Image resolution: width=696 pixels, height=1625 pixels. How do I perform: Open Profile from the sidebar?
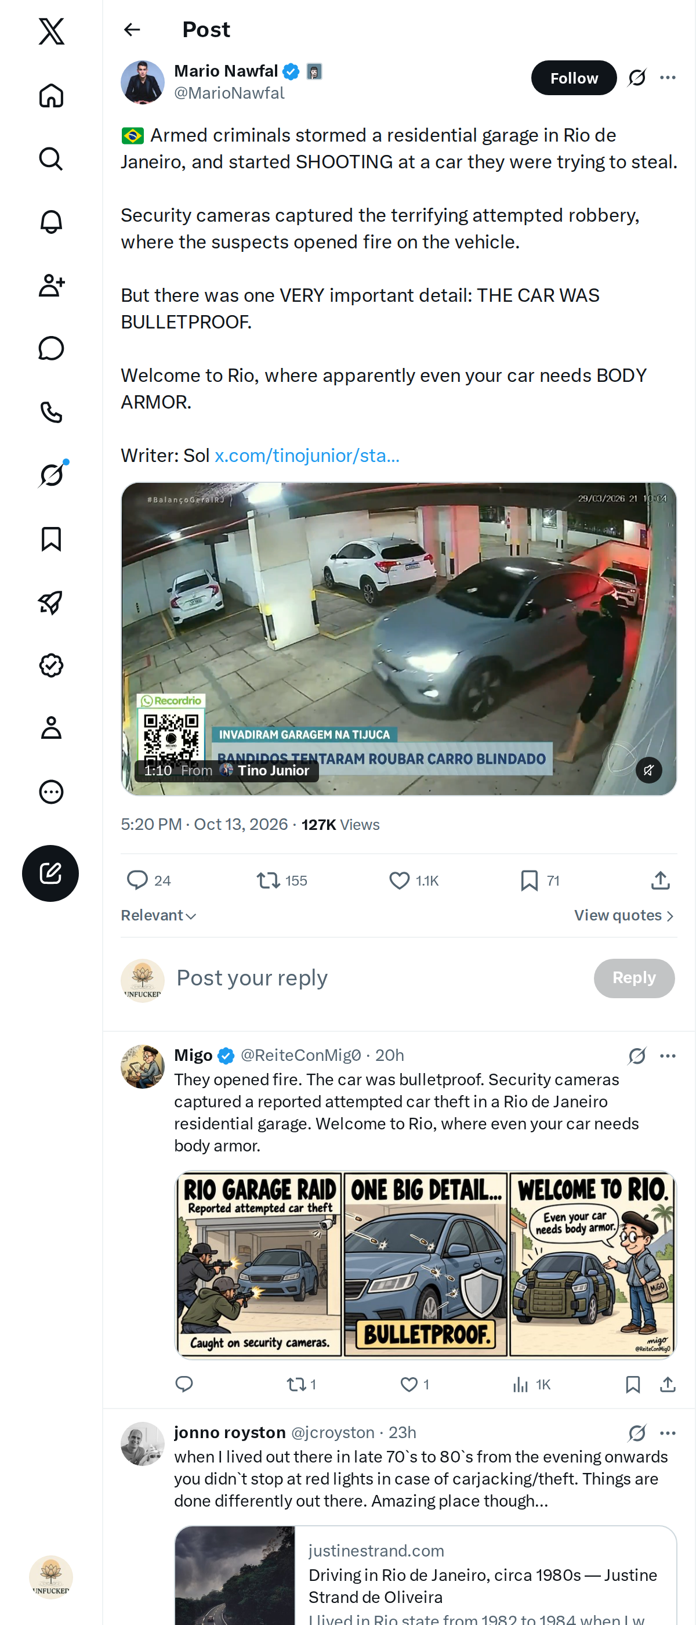(x=51, y=728)
